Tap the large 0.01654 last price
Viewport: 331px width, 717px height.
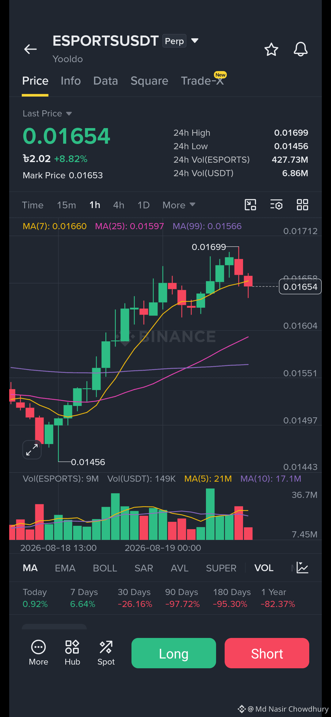[x=67, y=136]
